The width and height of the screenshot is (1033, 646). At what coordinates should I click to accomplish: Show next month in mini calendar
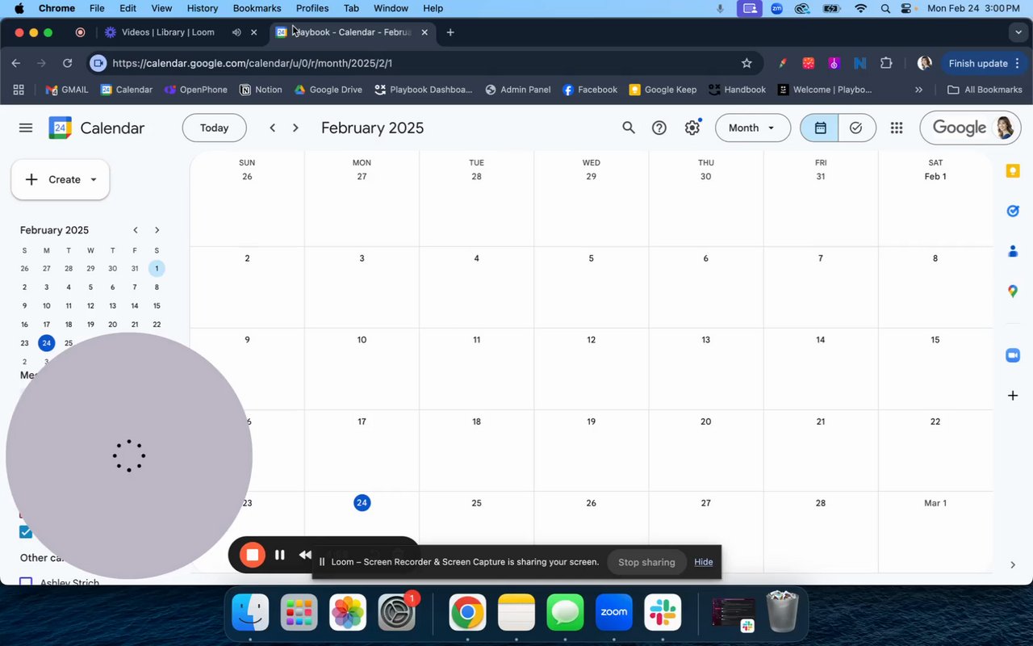coord(157,230)
